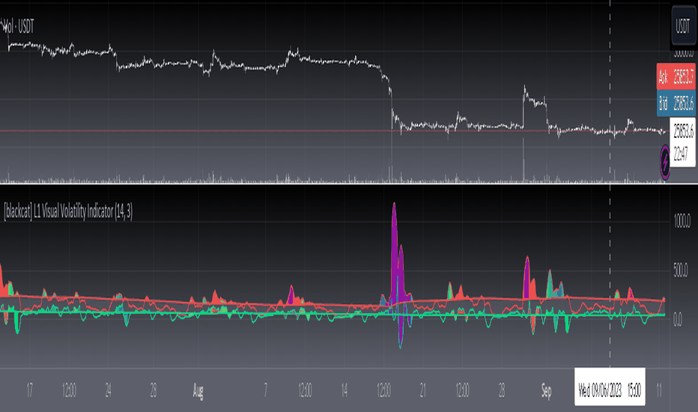Click the last price label with countdown 22:47
The height and width of the screenshot is (412, 698).
pyautogui.click(x=682, y=142)
